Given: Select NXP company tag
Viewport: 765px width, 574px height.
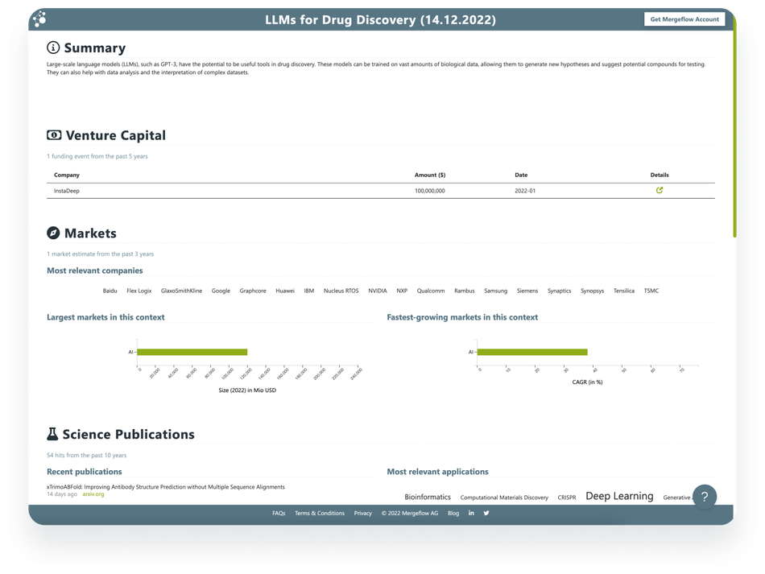Looking at the screenshot, I should click(x=402, y=291).
